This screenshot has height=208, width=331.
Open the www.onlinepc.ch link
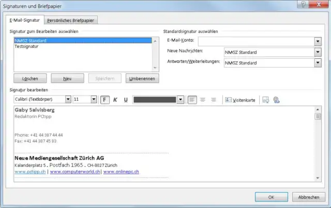point(121,171)
